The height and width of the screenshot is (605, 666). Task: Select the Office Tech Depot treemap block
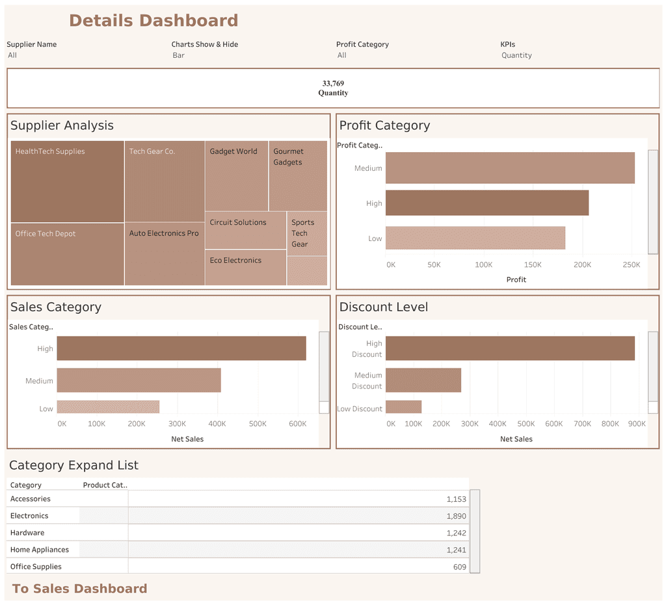[67, 255]
